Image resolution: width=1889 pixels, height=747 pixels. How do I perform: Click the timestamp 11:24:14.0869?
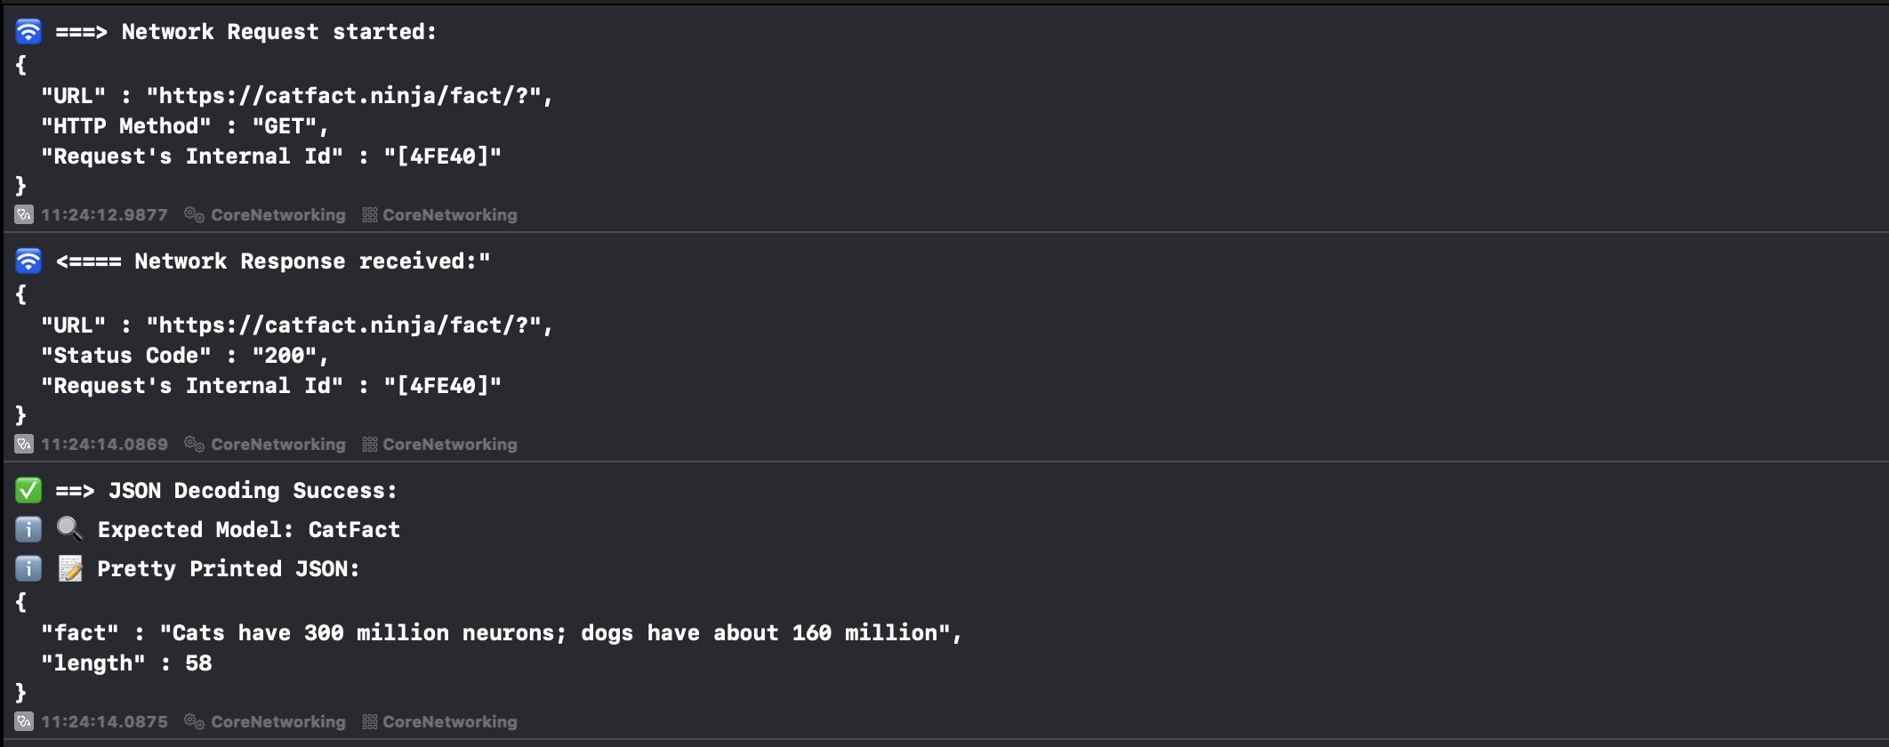coord(104,444)
